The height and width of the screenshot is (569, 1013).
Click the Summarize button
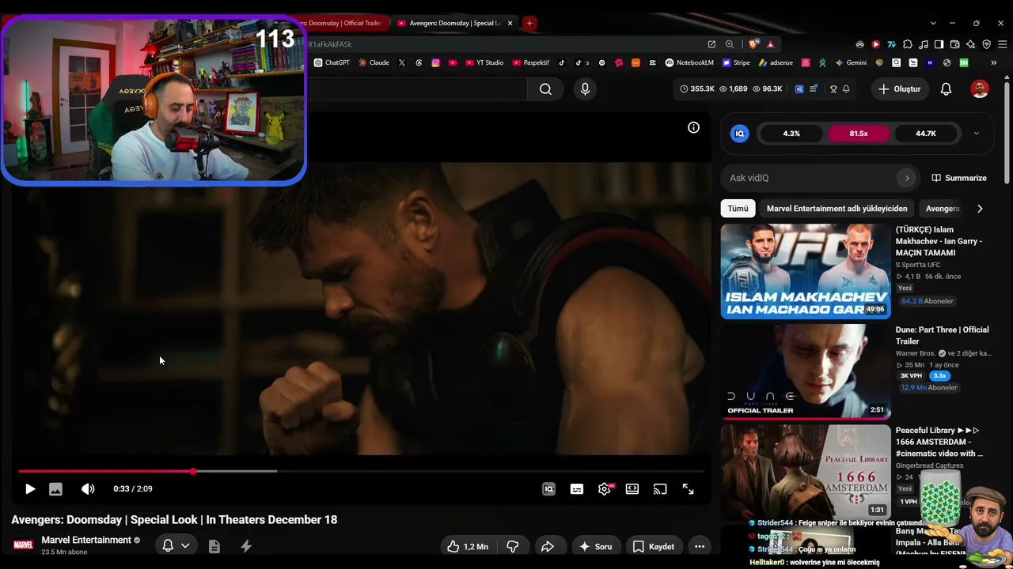959,178
